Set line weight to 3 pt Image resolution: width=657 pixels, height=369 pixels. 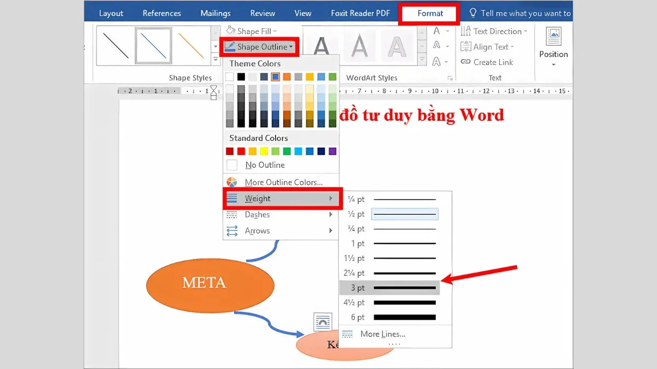point(389,288)
